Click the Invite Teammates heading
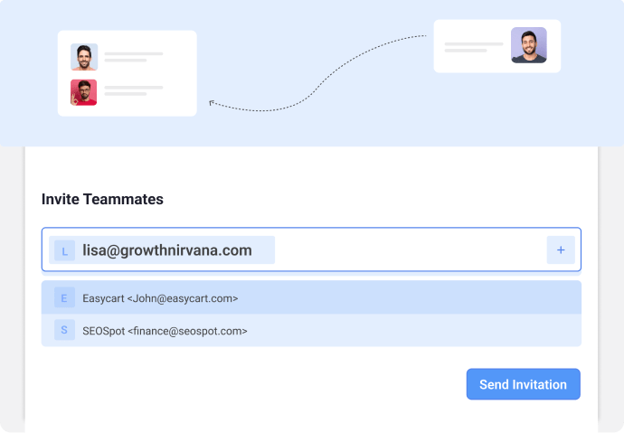This screenshot has height=433, width=624. [x=102, y=199]
